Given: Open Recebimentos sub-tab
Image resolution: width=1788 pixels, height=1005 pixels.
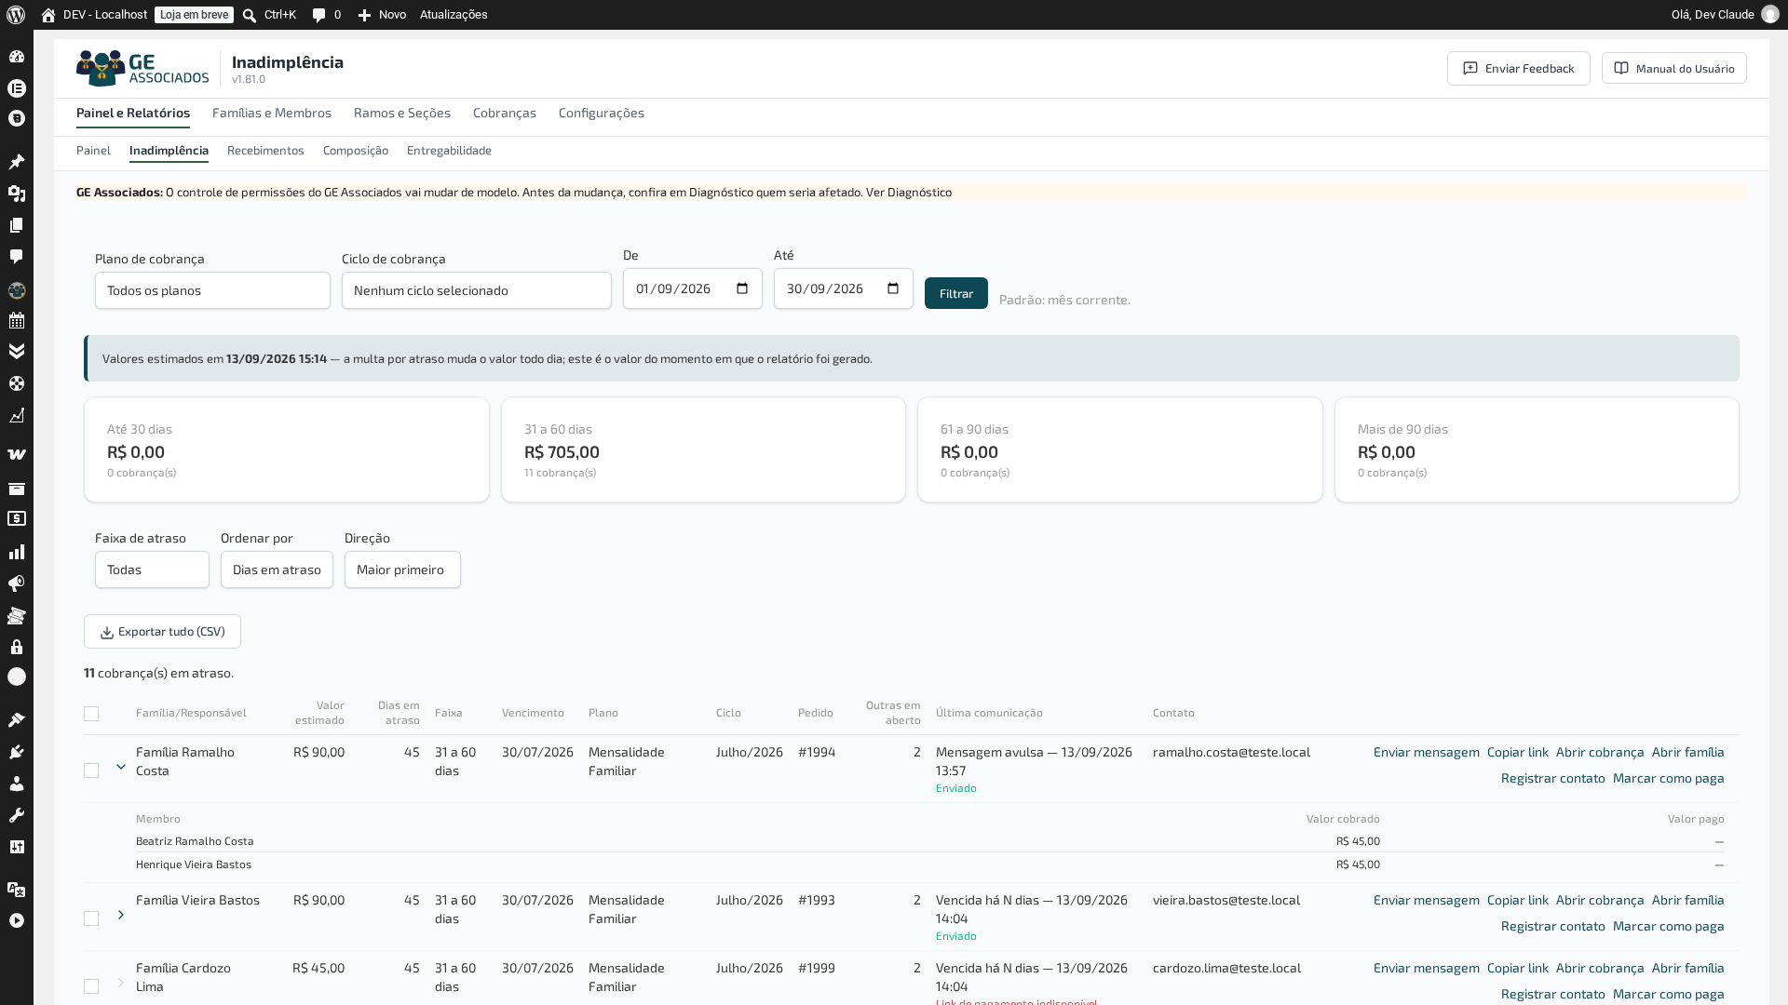Looking at the screenshot, I should click(265, 151).
